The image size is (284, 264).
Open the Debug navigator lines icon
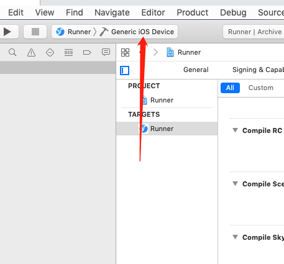pos(68,53)
